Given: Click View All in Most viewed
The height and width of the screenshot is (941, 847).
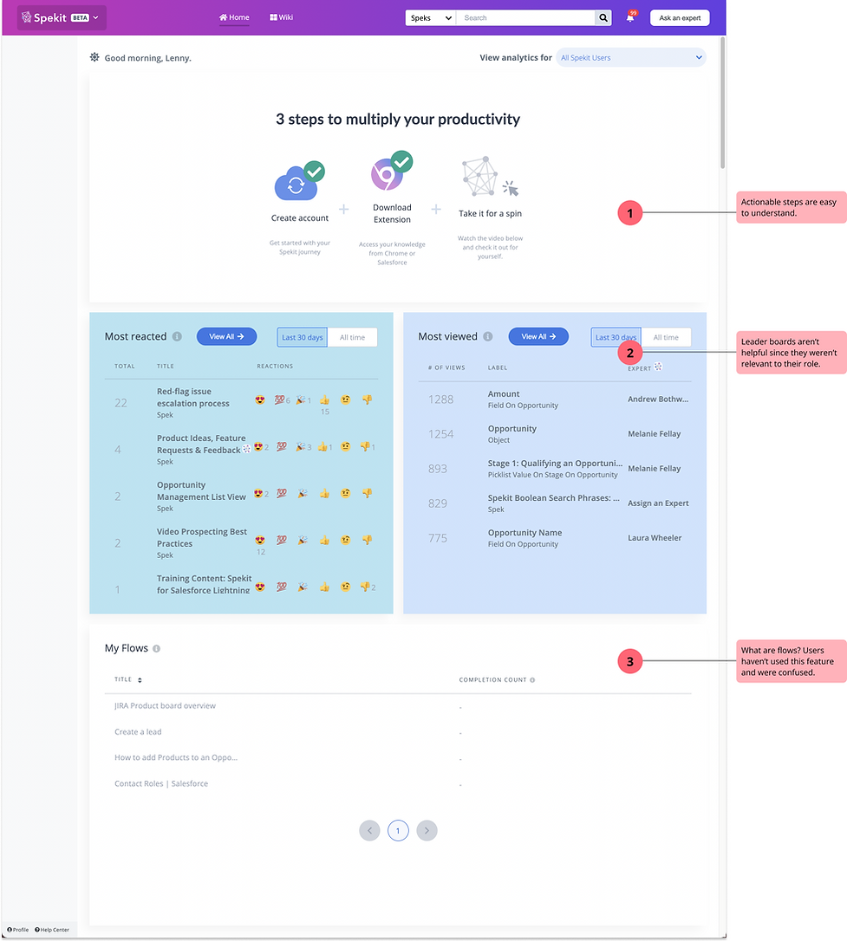Looking at the screenshot, I should pyautogui.click(x=538, y=337).
